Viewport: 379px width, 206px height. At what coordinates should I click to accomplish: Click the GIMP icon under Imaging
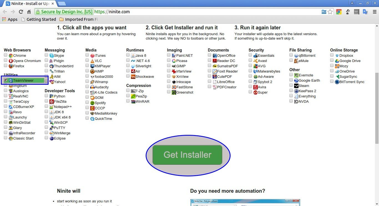click(x=174, y=66)
